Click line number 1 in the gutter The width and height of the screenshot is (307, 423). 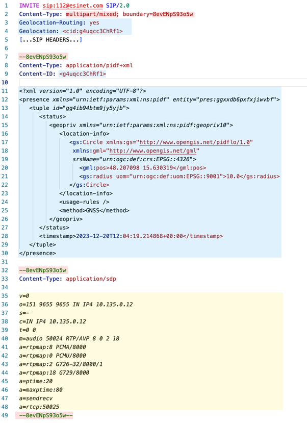tap(7, 5)
